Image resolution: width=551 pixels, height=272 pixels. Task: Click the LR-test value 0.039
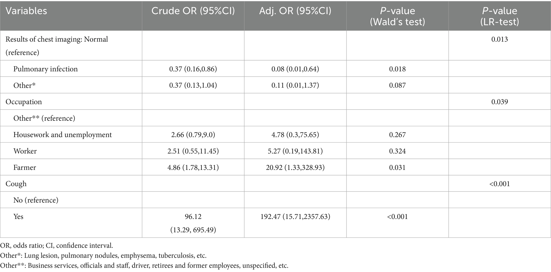pos(500,102)
